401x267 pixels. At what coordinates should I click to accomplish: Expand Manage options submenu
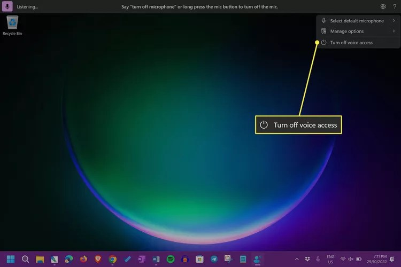pos(358,31)
